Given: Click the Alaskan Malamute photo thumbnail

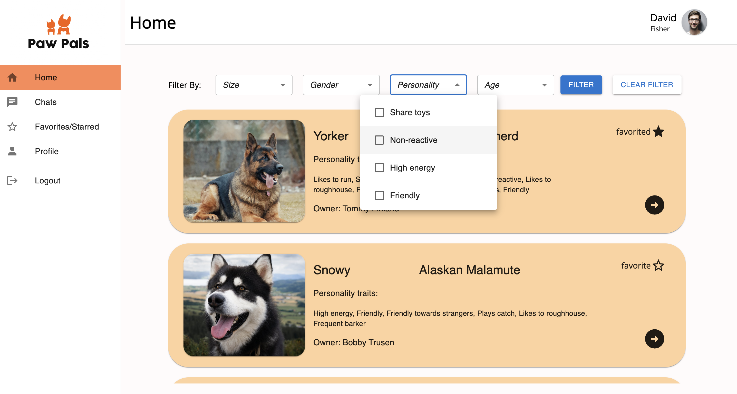Looking at the screenshot, I should pyautogui.click(x=244, y=305).
